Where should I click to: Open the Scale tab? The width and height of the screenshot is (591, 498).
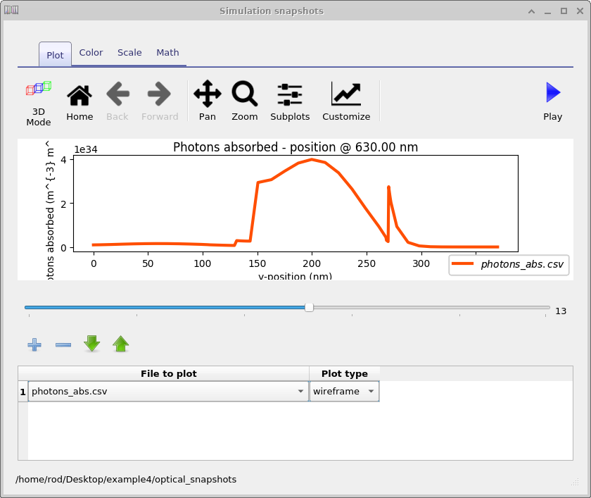(129, 53)
